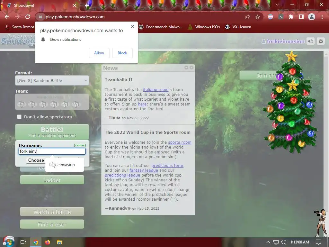This screenshot has height=247, width=329.
Task: Click the Pokemon Showdown logo
Action: click(x=18, y=41)
